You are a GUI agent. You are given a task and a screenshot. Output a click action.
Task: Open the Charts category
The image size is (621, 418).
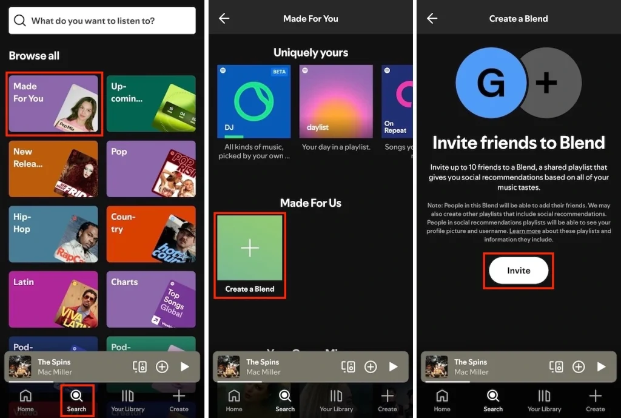[x=150, y=298]
